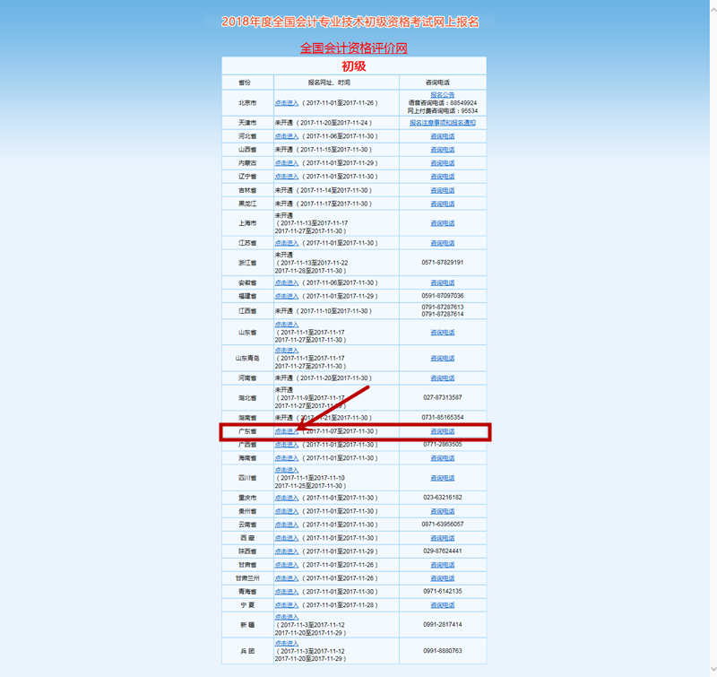717x677 pixels.
Task: Open 安徽省 点击进入 registration link
Action: tap(287, 282)
